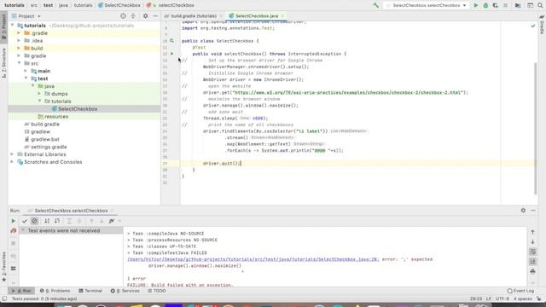Toggle tool window bars icon in status bar
The image size is (546, 307).
click(x=4, y=298)
